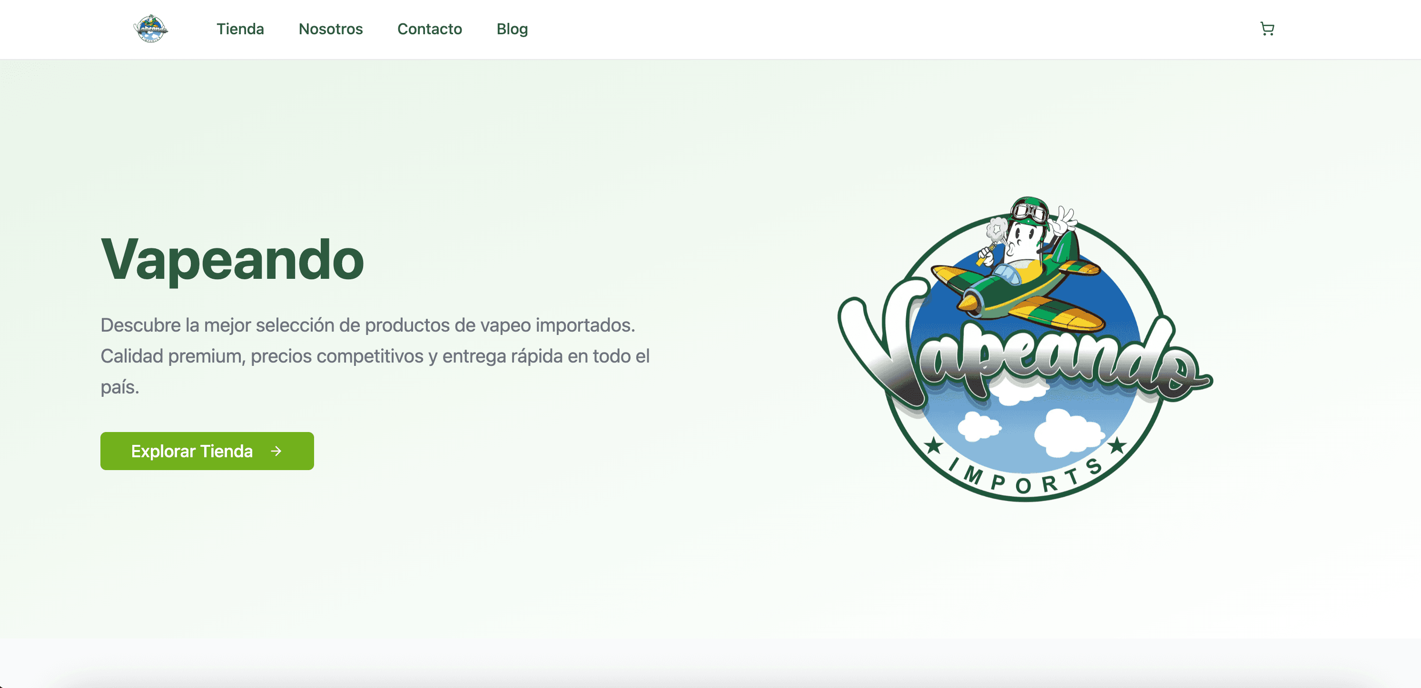Navigate to the Nosotros section
This screenshot has width=1421, height=688.
(330, 29)
